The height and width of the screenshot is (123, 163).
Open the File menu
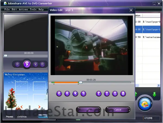(x=7, y=9)
